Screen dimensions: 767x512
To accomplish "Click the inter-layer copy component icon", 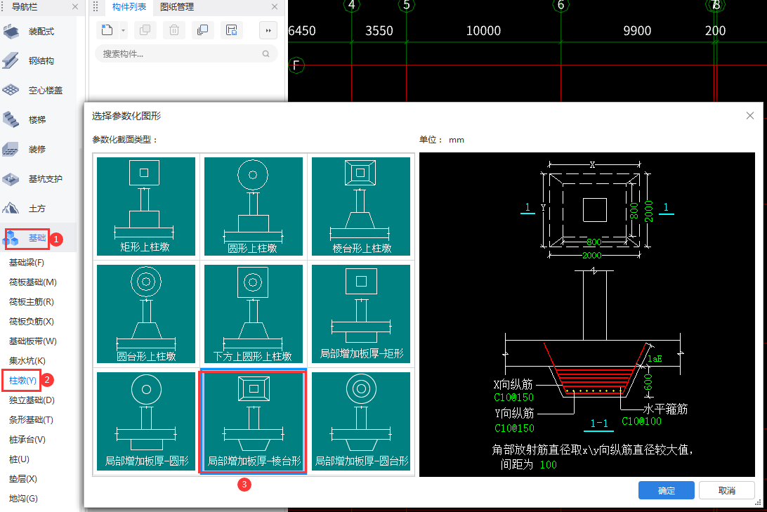I will click(x=202, y=30).
